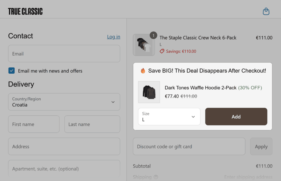Click the Apply button for discount codes
This screenshot has height=181, width=281.
tap(261, 146)
